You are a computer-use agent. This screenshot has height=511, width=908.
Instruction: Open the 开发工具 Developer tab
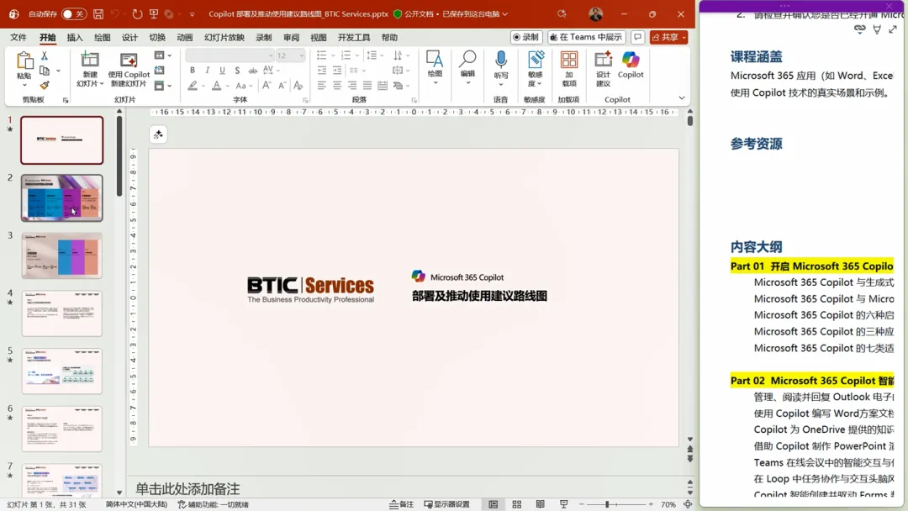(x=354, y=37)
